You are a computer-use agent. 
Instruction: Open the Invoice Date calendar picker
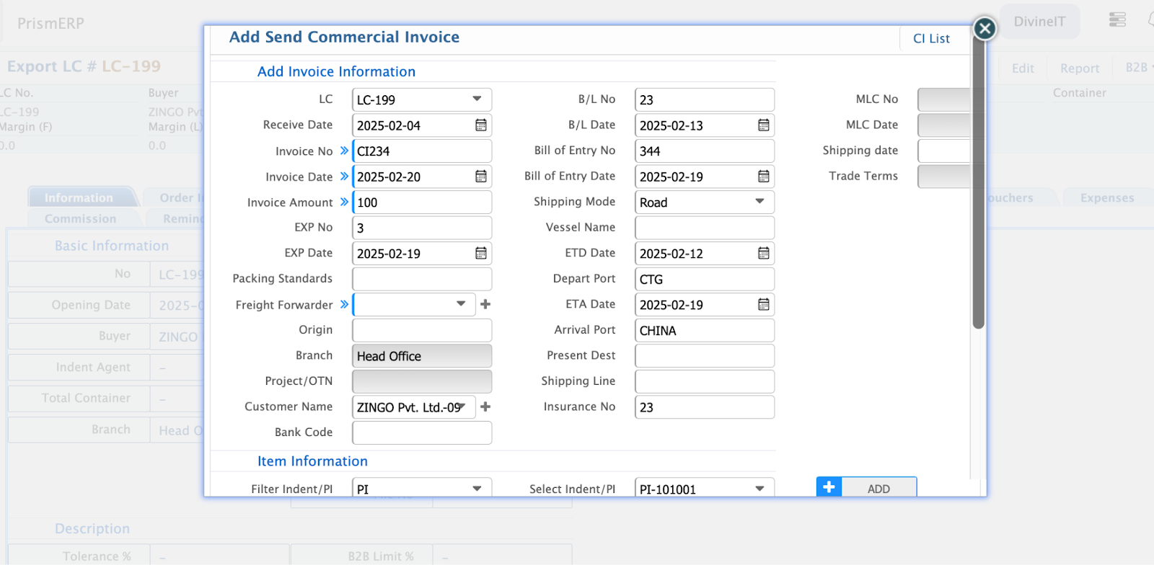[481, 177]
